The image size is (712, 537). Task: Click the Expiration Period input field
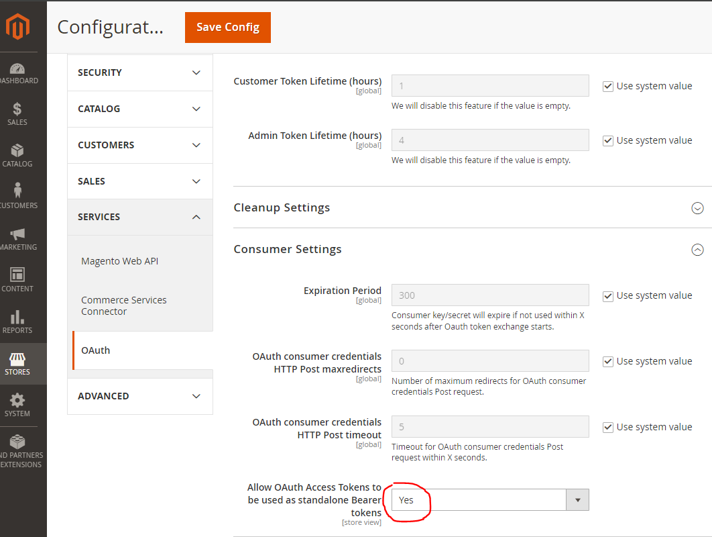490,295
